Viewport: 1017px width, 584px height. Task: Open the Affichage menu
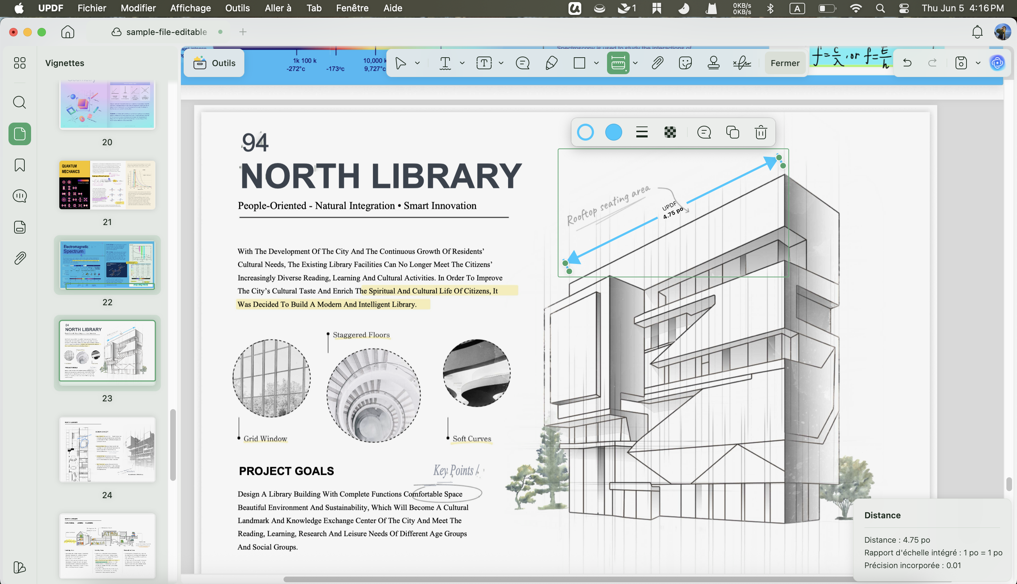pyautogui.click(x=190, y=8)
